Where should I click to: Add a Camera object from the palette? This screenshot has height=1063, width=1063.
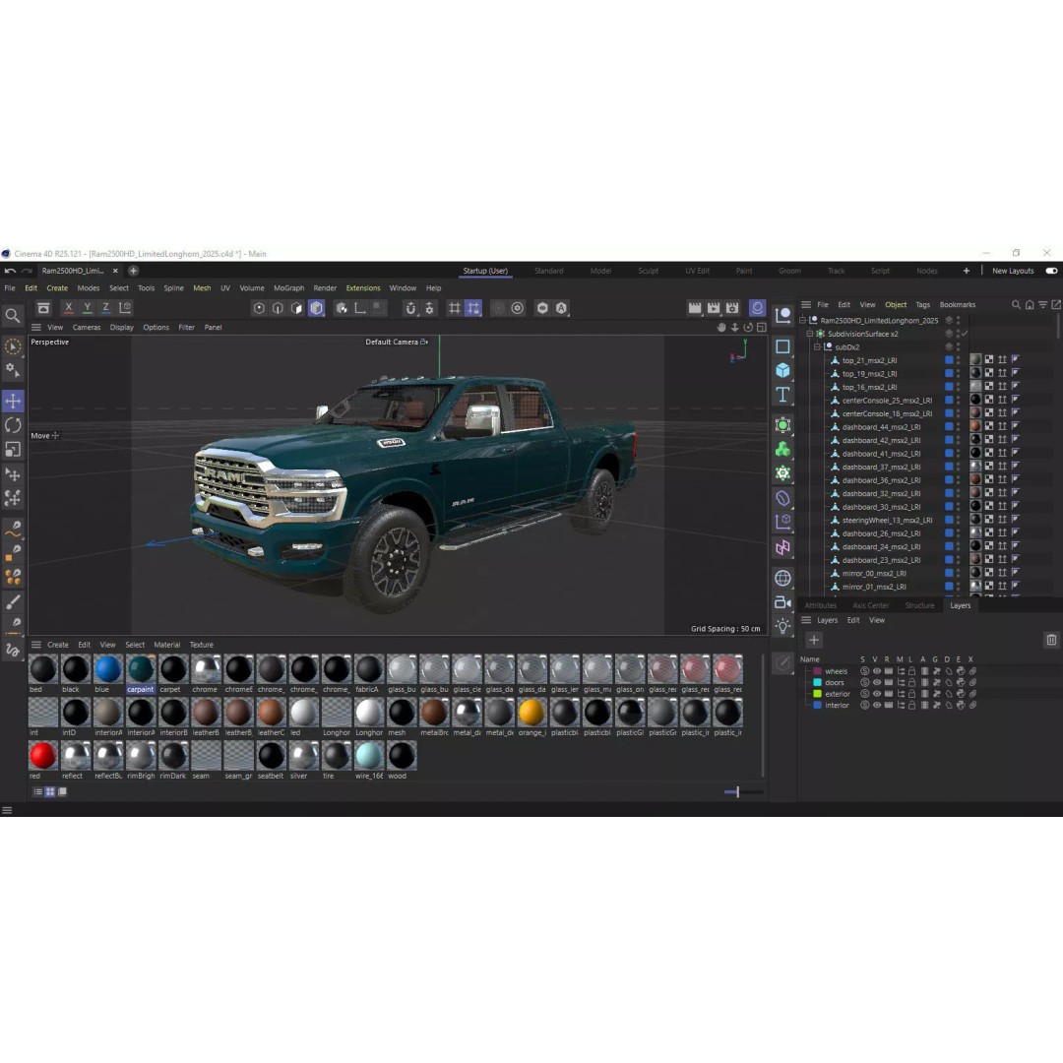[x=783, y=602]
